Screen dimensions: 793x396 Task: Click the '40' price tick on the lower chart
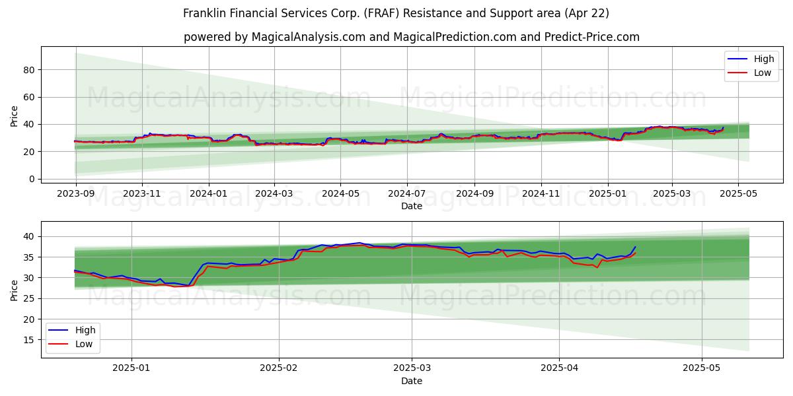click(x=29, y=236)
